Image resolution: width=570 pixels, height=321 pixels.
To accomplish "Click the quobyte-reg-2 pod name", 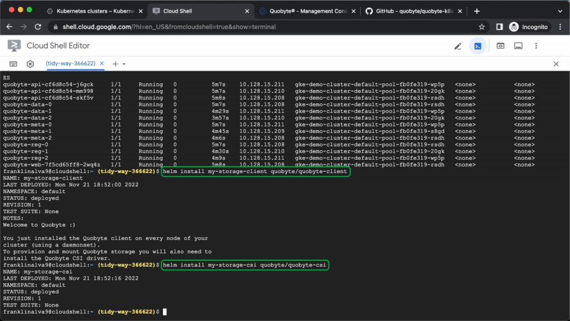I will 26,159.
